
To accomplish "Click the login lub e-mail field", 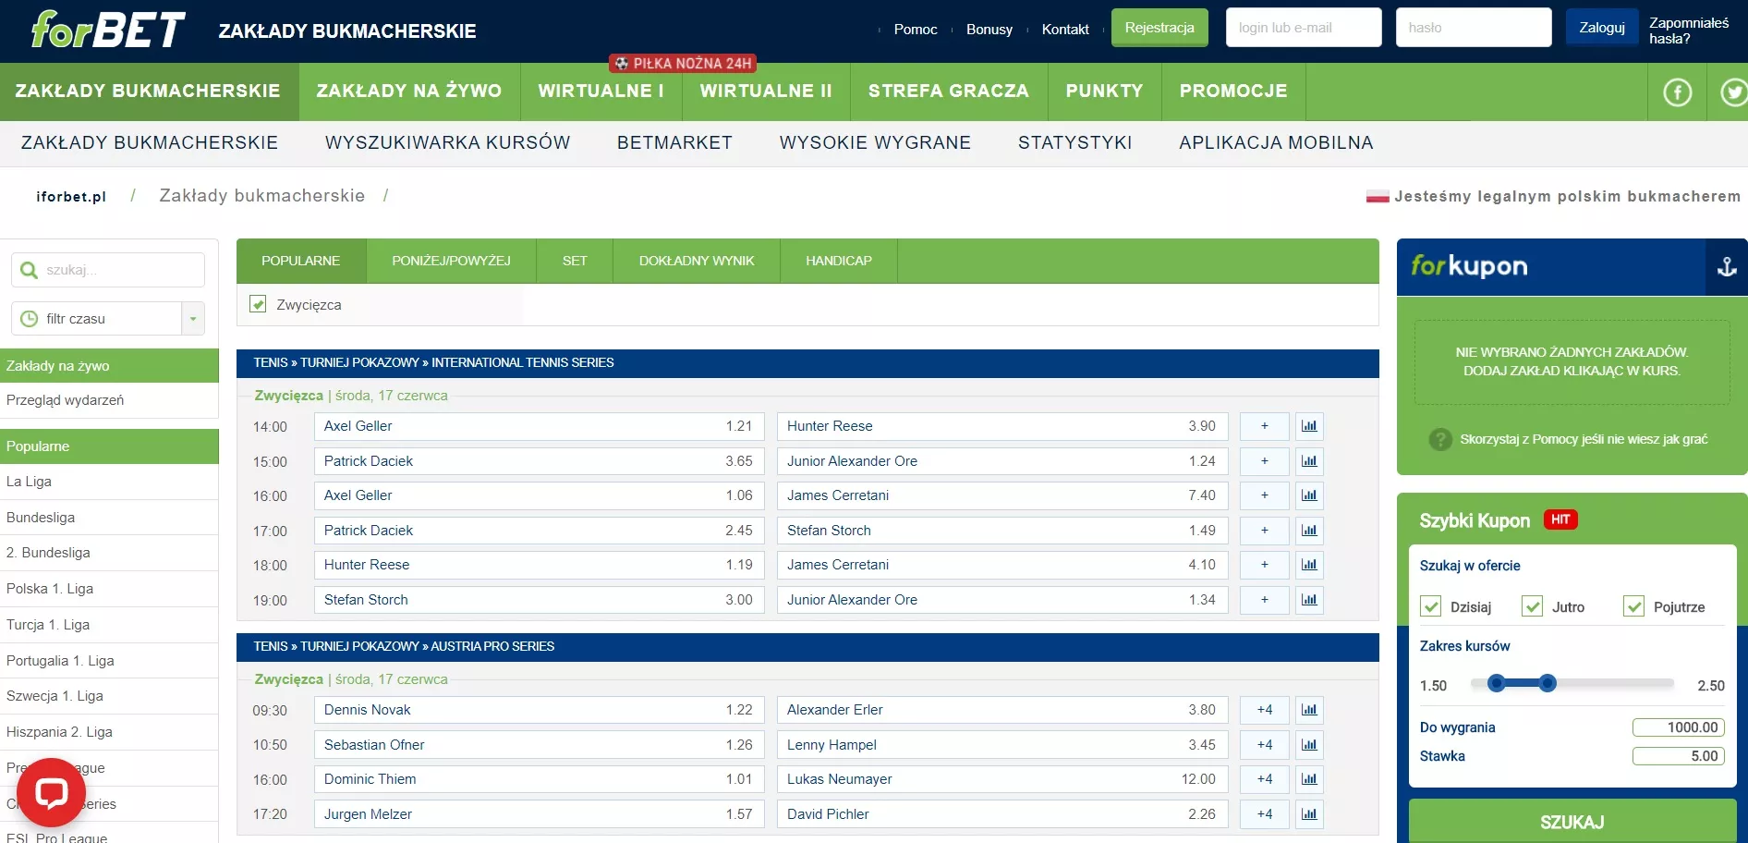I will click(x=1303, y=28).
